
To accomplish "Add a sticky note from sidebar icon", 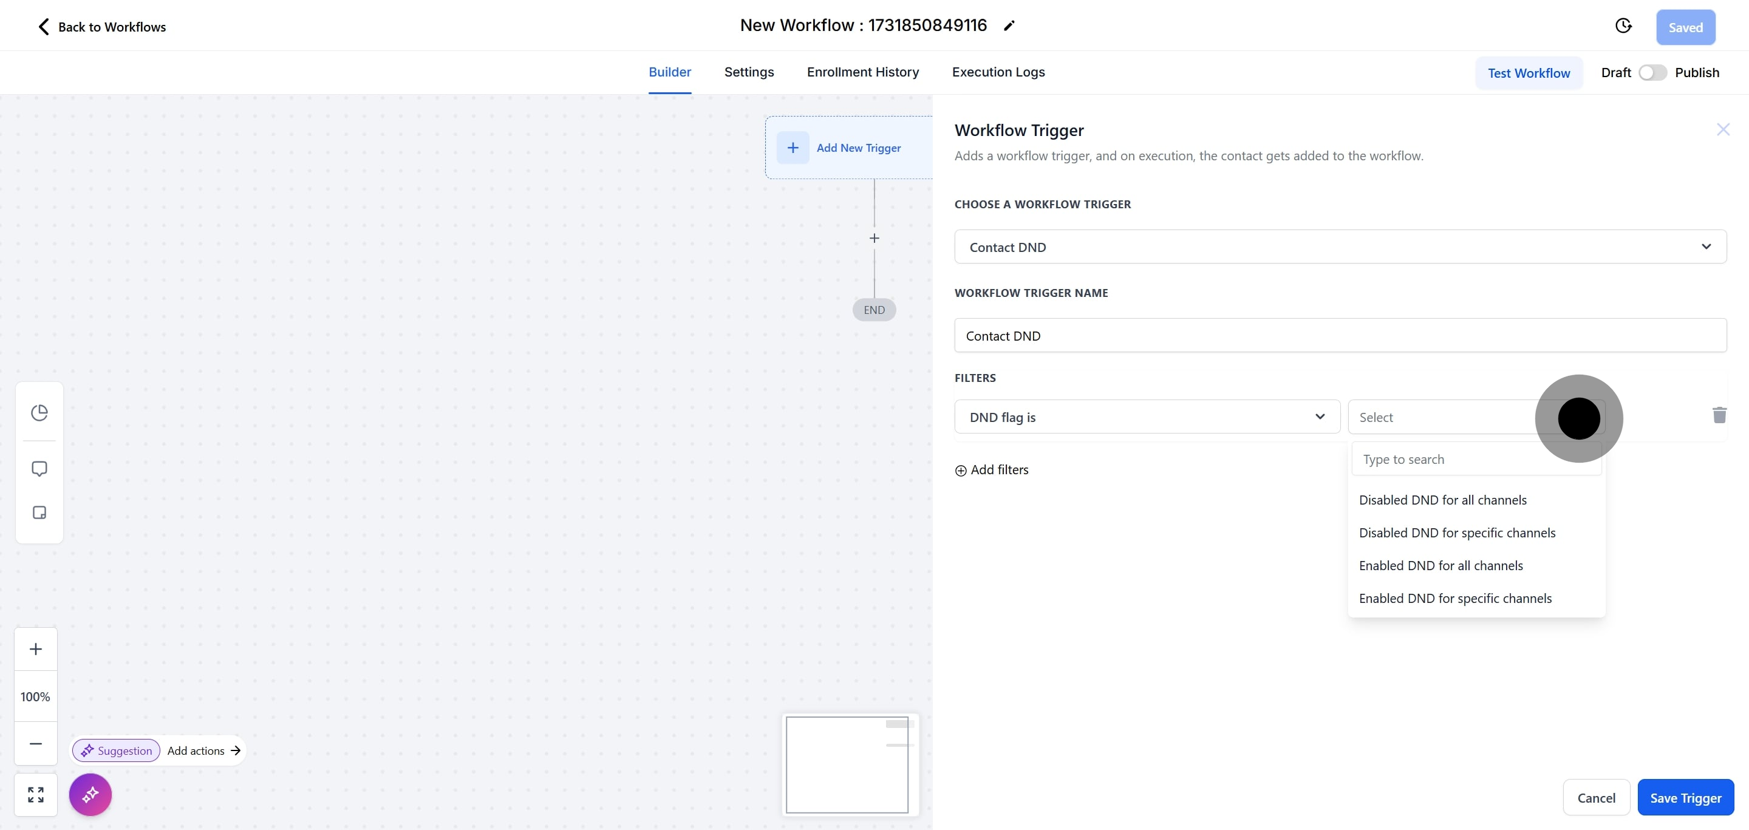I will click(x=39, y=512).
